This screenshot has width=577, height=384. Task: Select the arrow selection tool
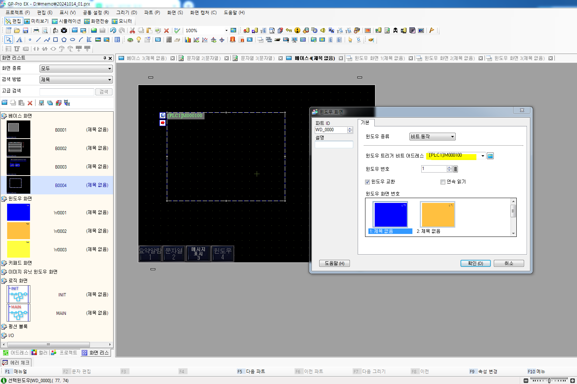click(x=9, y=40)
